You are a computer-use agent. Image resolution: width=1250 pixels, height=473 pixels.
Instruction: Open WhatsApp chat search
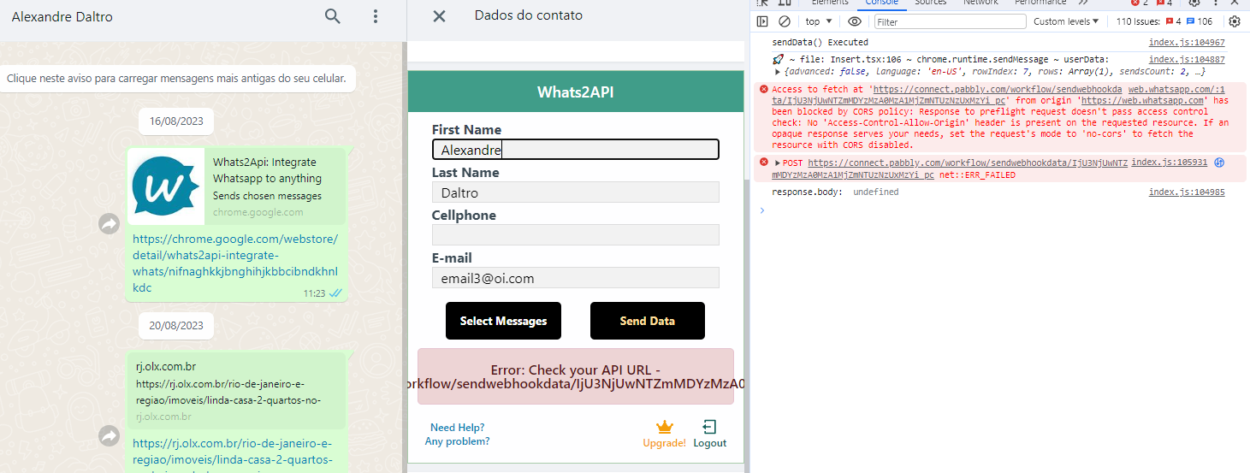point(333,16)
